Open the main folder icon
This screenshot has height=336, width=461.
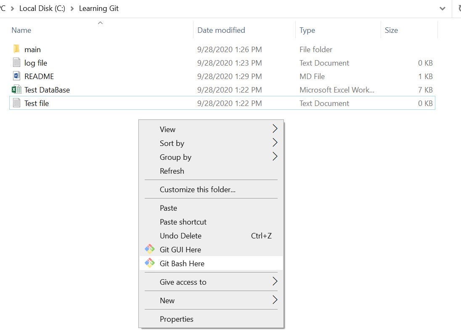coord(17,49)
